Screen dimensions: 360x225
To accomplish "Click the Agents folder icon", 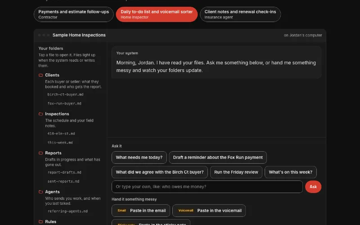I will click(x=40, y=192).
